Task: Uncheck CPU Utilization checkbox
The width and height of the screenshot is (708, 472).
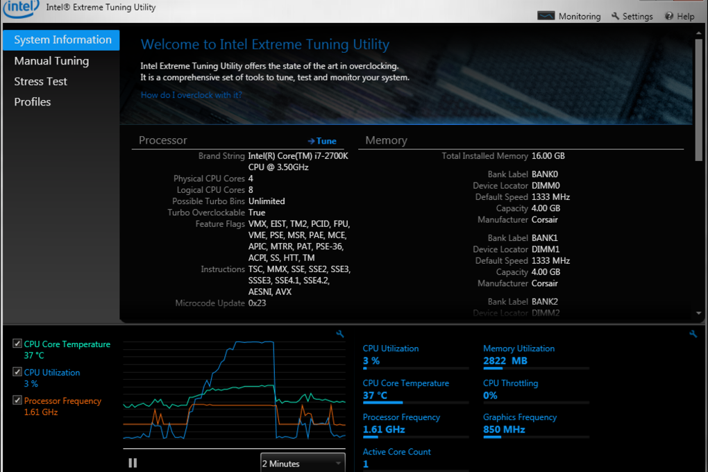Action: tap(17, 372)
